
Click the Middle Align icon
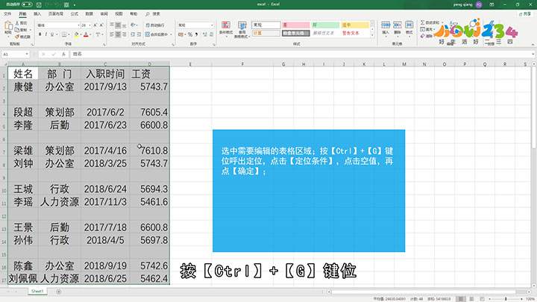(x=118, y=25)
